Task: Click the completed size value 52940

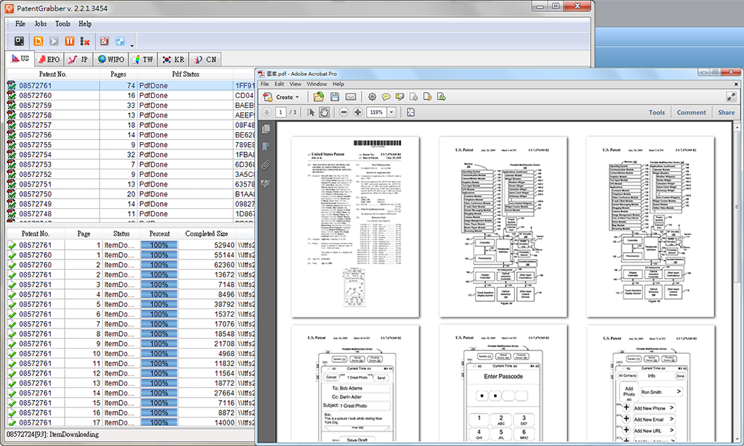Action: click(x=224, y=245)
